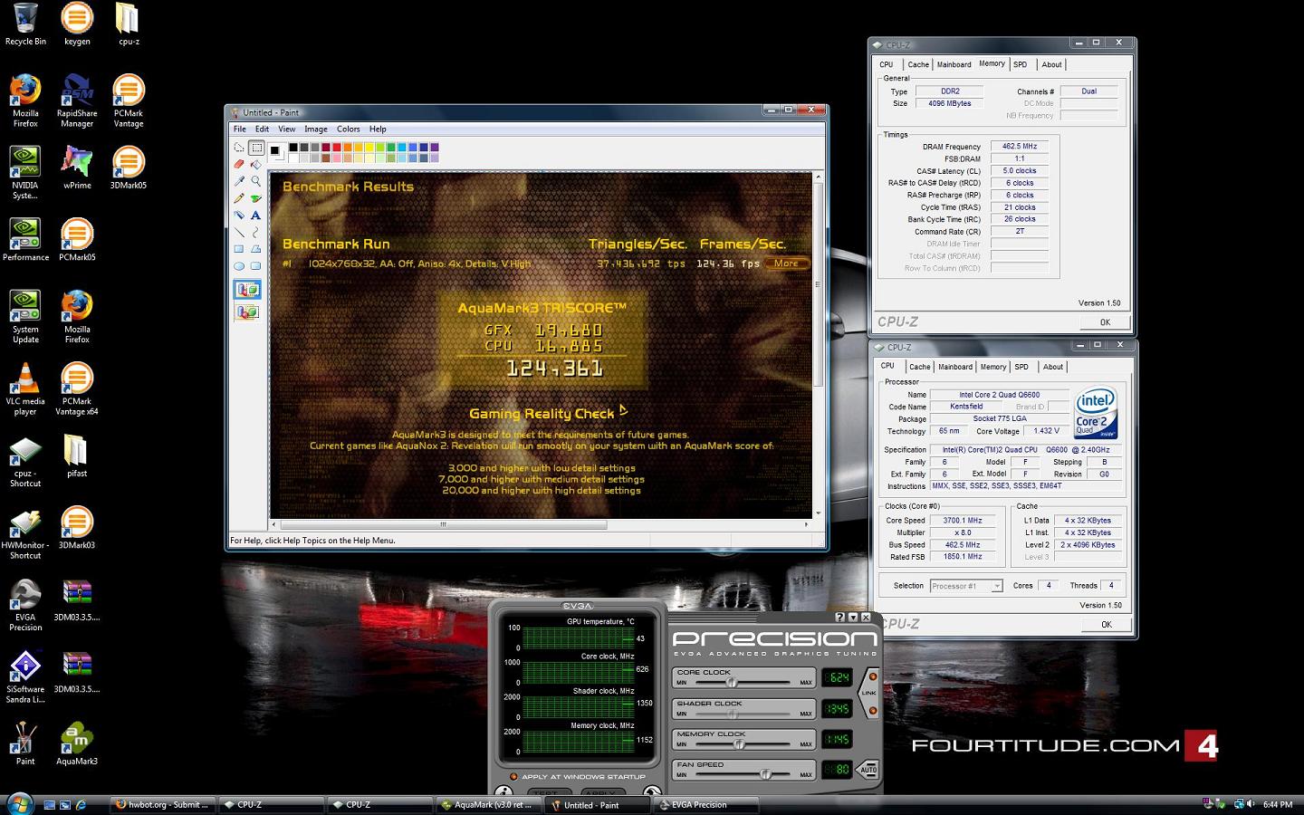Open the HWMonitor shortcut on desktop
The image size is (1304, 815).
pos(25,534)
